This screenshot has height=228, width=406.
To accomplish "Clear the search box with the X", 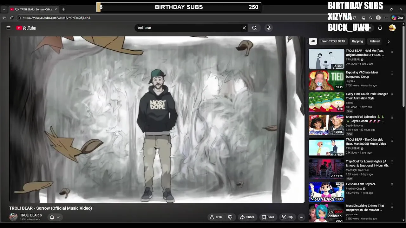I will (244, 28).
